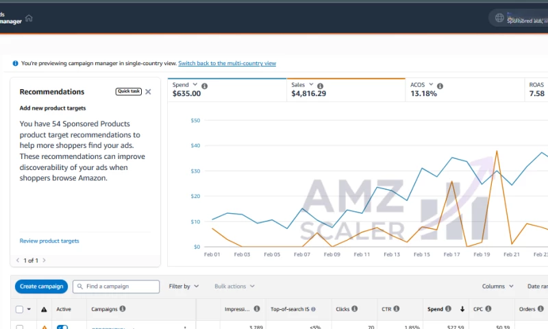Click the Quick task badge
This screenshot has width=548, height=329.
click(x=129, y=91)
